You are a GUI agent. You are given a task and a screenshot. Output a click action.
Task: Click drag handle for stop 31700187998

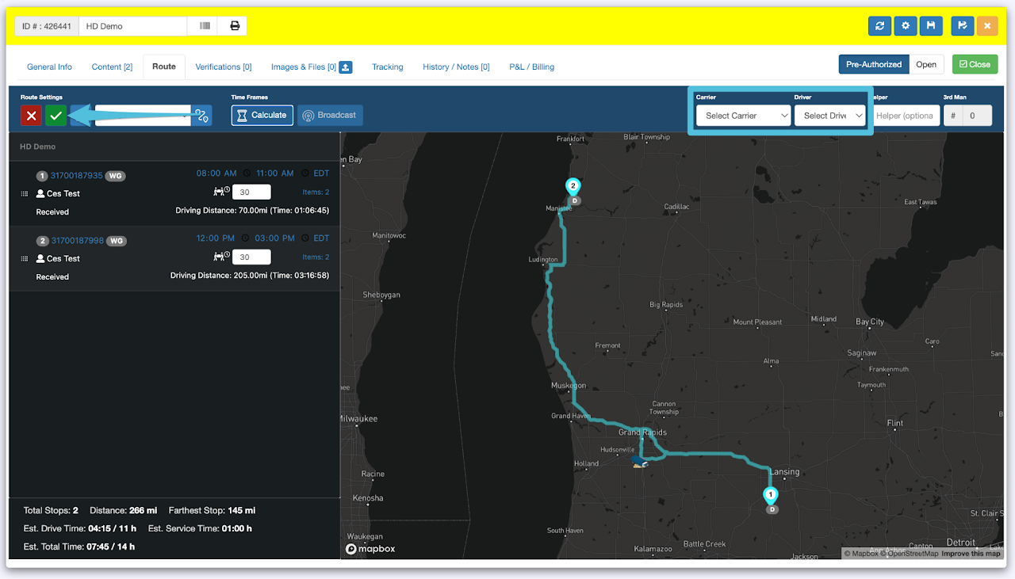point(25,258)
